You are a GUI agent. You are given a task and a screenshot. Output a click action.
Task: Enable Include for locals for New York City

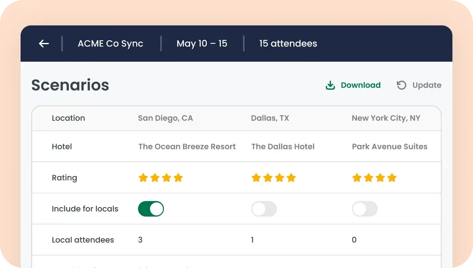[365, 208]
